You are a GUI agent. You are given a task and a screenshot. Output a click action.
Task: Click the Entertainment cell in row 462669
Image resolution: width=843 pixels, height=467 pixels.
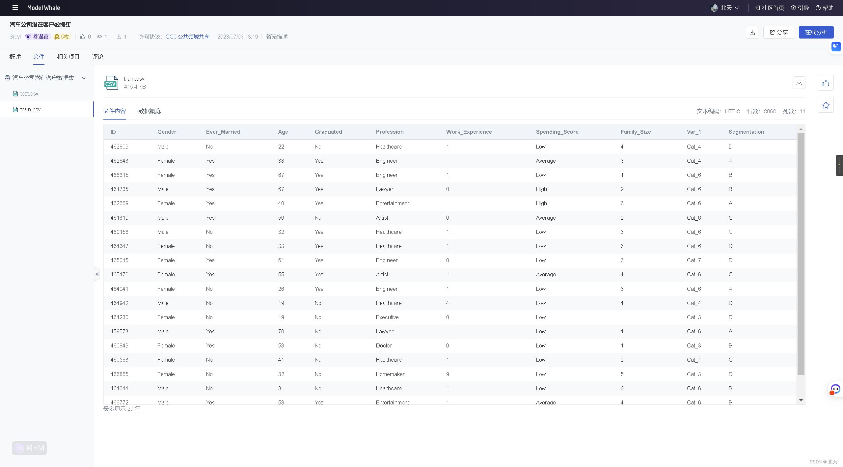tap(392, 203)
